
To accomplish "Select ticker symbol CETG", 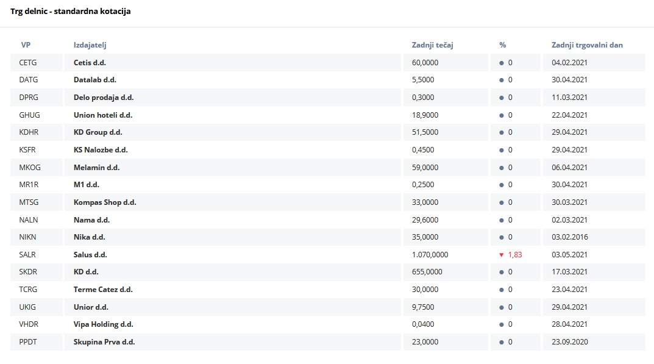I will tap(28, 63).
